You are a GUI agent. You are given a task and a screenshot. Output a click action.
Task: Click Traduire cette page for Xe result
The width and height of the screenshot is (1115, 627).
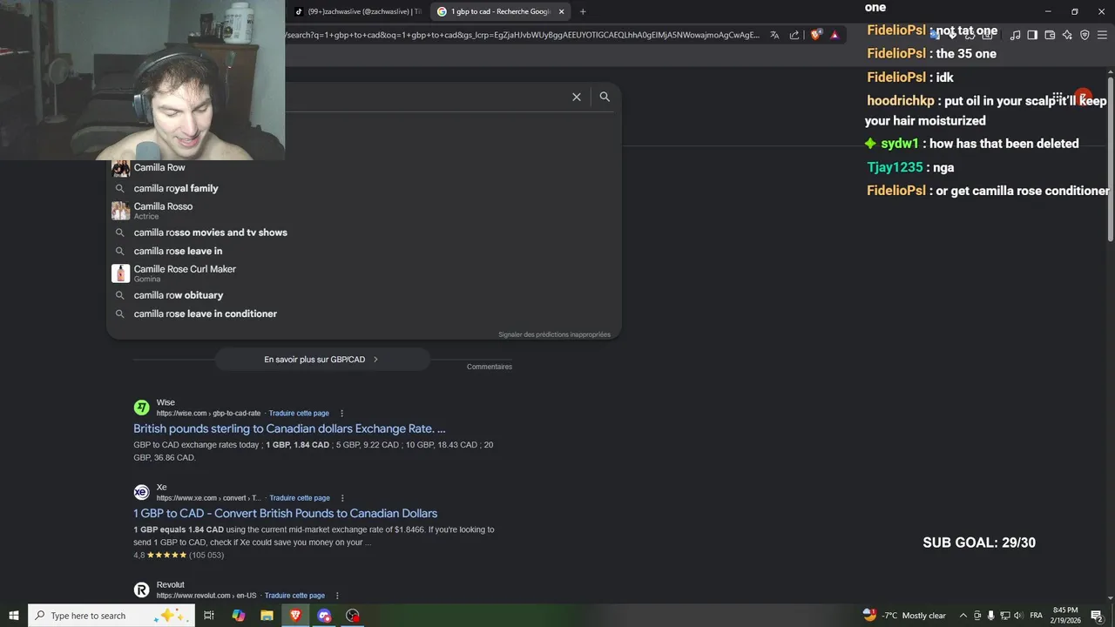click(x=300, y=498)
